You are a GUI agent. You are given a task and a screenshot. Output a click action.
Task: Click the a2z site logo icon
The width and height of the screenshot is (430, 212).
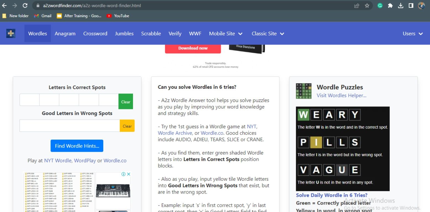click(11, 33)
